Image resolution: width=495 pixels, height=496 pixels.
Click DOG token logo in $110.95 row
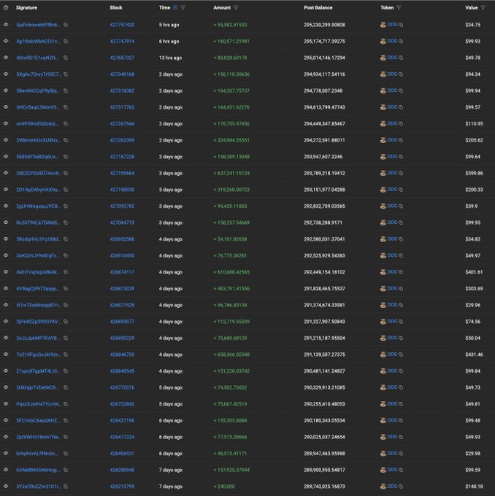point(383,124)
